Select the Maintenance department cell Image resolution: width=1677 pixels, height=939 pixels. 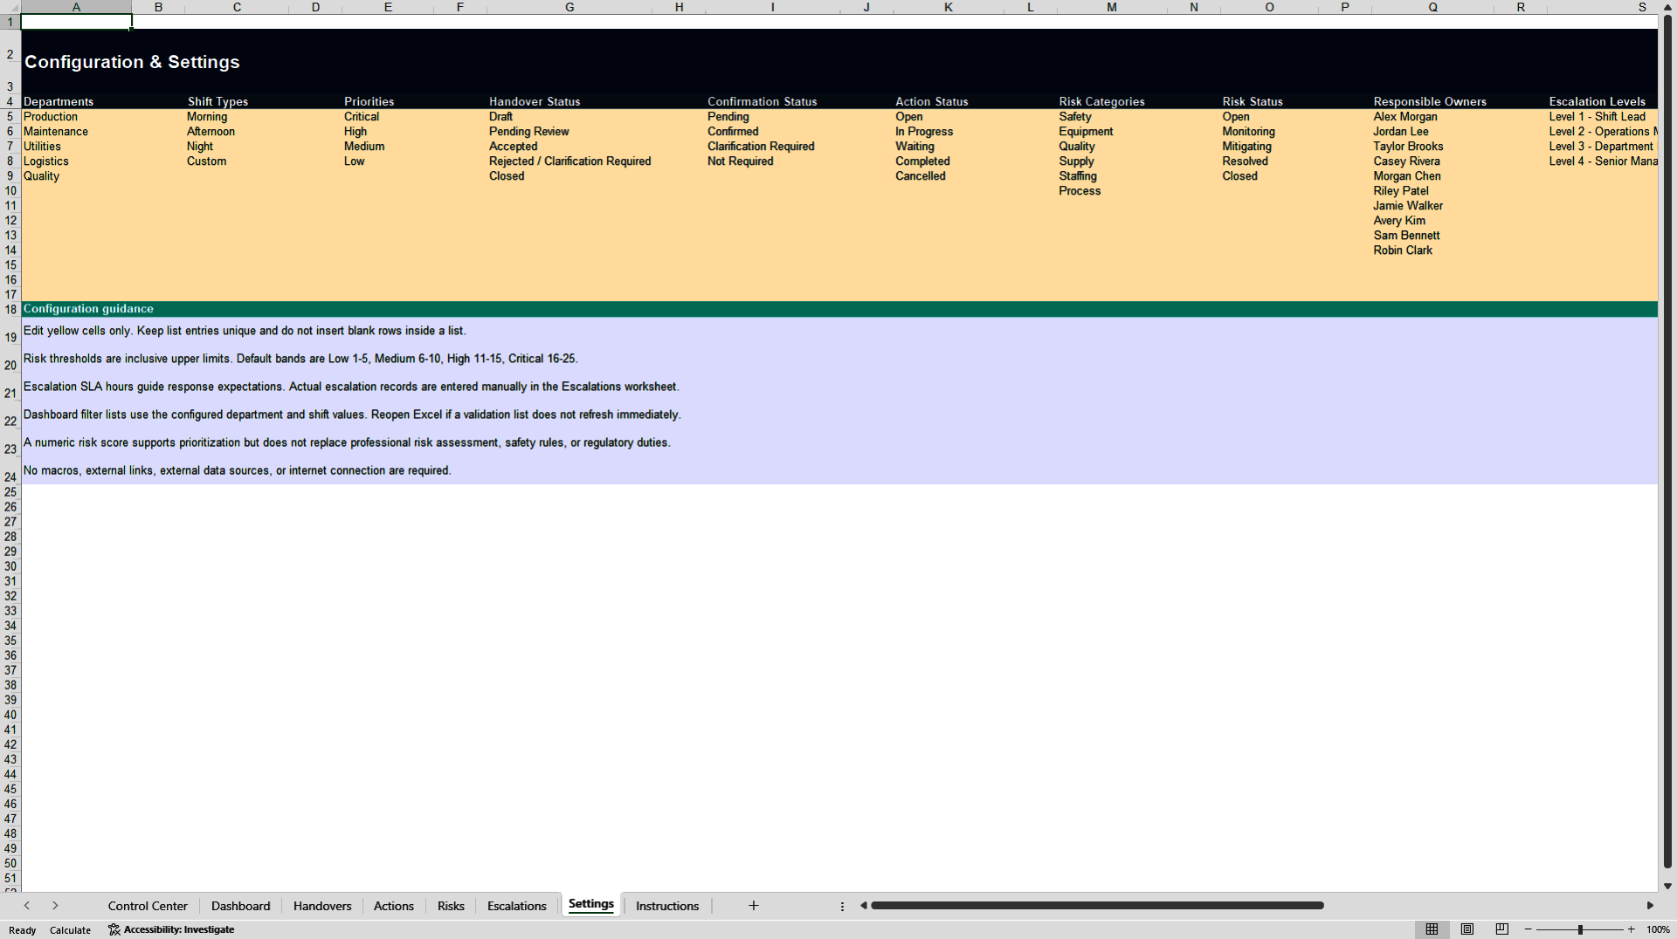76,131
